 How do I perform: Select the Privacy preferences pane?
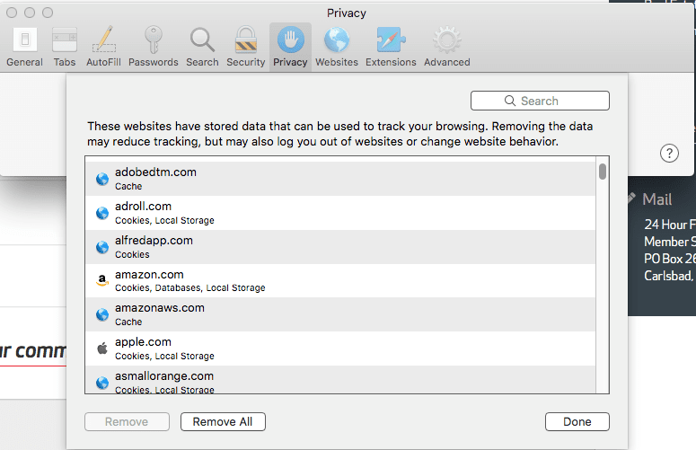[x=290, y=47]
